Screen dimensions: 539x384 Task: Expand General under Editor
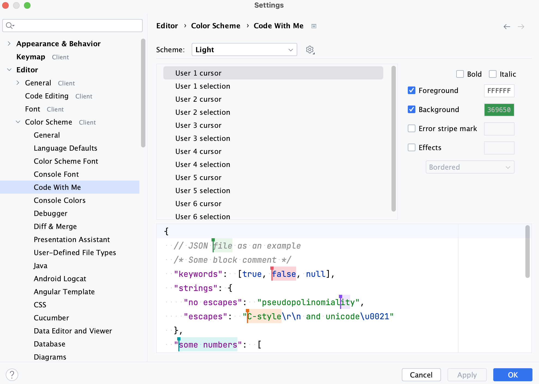click(18, 83)
